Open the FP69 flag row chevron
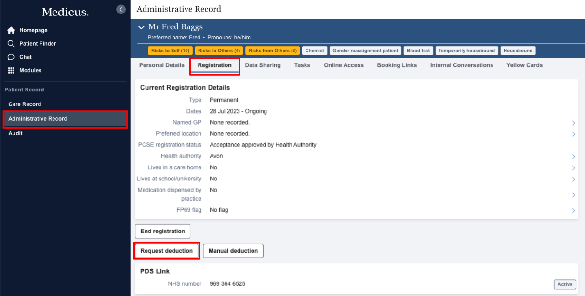Screen dimensions: 585x296 coord(573,211)
